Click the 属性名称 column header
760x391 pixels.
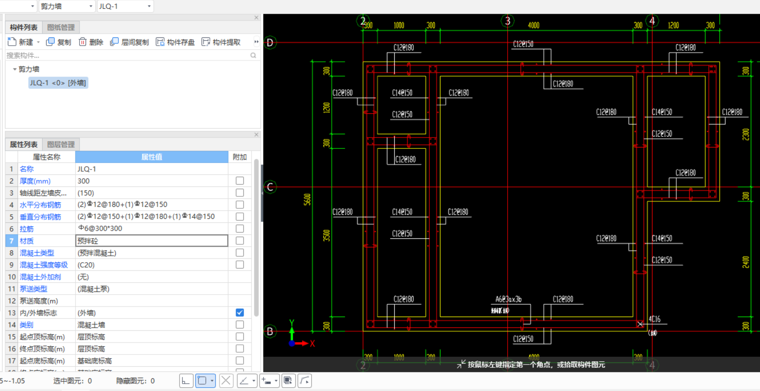coord(47,157)
